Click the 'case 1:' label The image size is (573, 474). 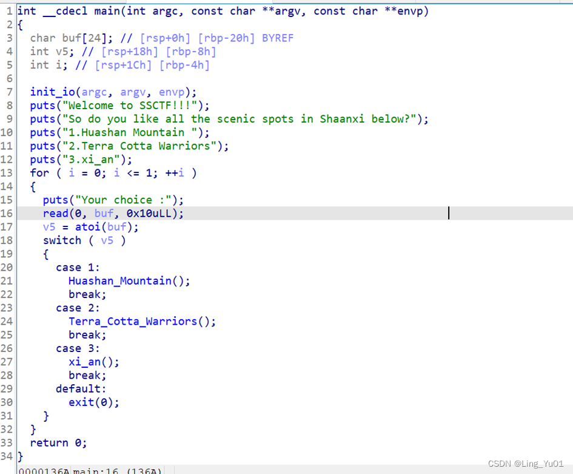(78, 268)
